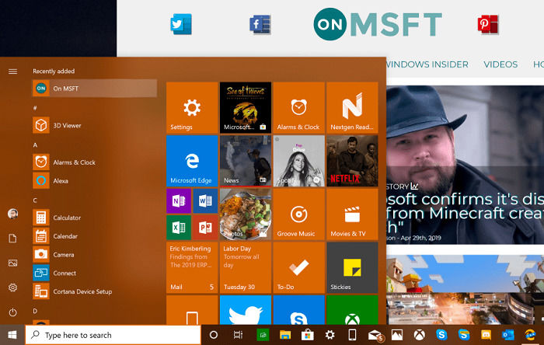The height and width of the screenshot is (345, 544).
Task: Click the power icon in Start sidebar
Action: pos(13,312)
